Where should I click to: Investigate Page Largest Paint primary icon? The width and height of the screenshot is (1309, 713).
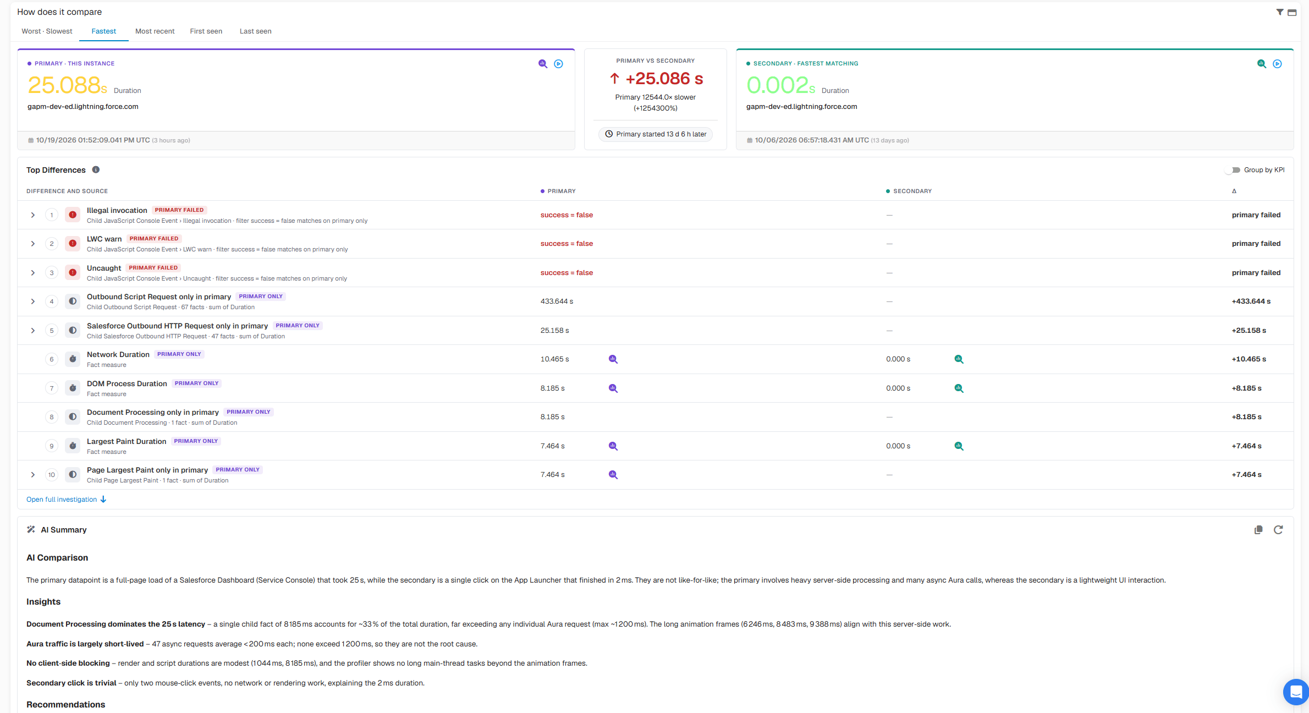(x=613, y=475)
